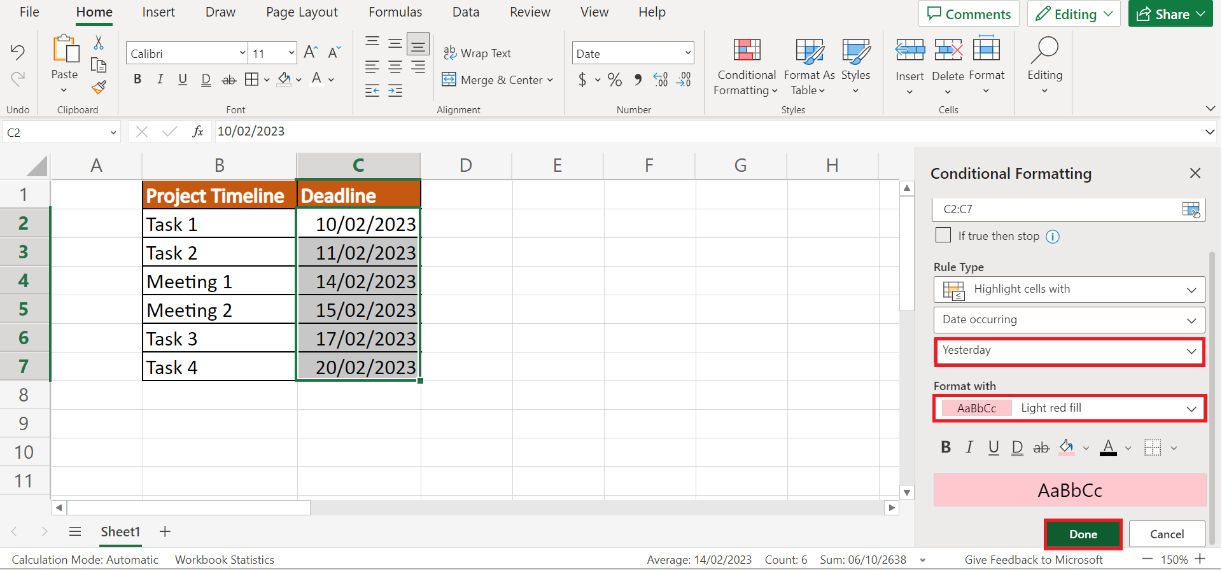Image resolution: width=1222 pixels, height=572 pixels.
Task: Activate the Format Painter brush icon
Action: tap(99, 87)
